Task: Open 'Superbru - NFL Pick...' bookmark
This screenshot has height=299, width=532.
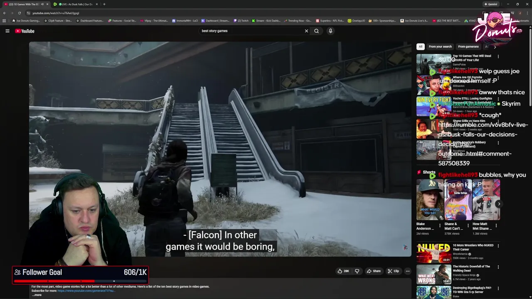Action: 330,20
